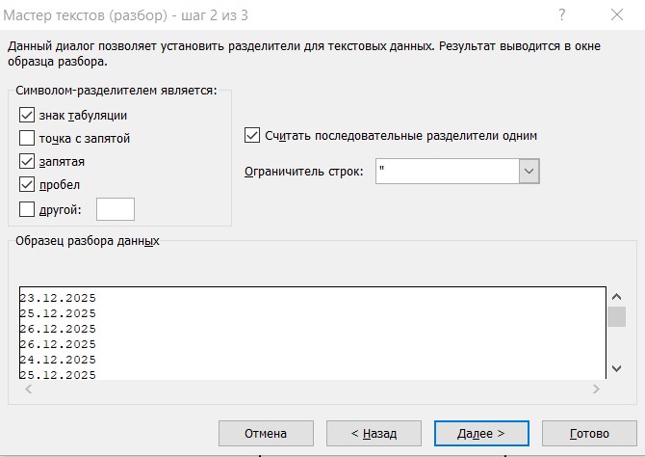The image size is (645, 457).
Task: Disable the 'пробел' delimiter checkbox
Action: [27, 184]
